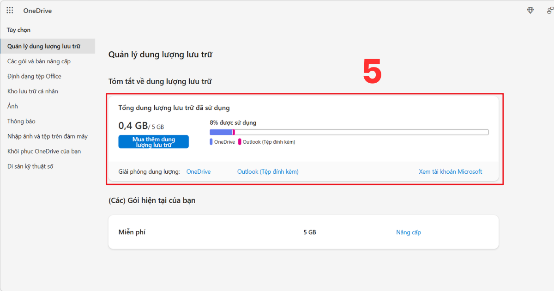This screenshot has height=291, width=554.
Task: Click the 5 GB plan size value
Action: tap(310, 232)
